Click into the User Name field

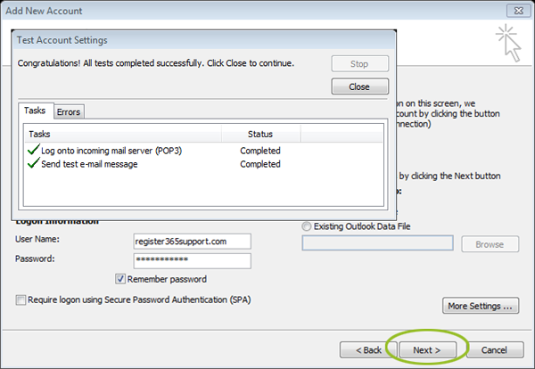point(193,242)
